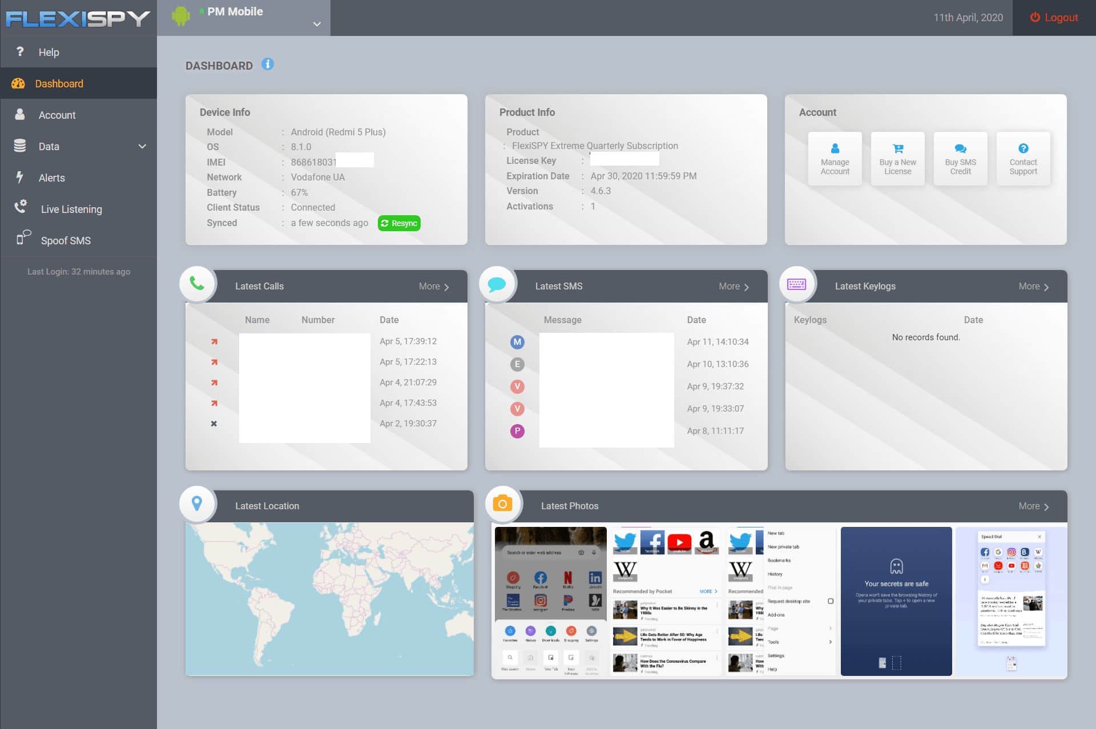This screenshot has height=729, width=1096.
Task: Expand the PM Mobile device dropdown
Action: (317, 24)
